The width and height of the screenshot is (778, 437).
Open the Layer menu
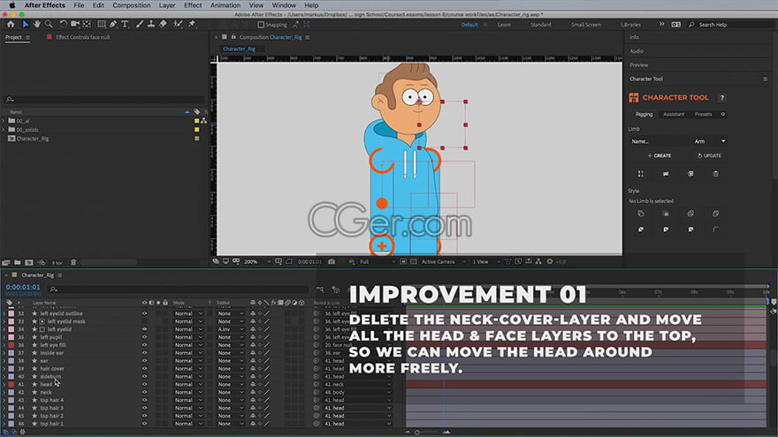click(x=167, y=5)
